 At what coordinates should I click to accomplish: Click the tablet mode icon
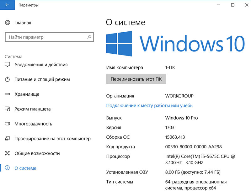[7, 109]
